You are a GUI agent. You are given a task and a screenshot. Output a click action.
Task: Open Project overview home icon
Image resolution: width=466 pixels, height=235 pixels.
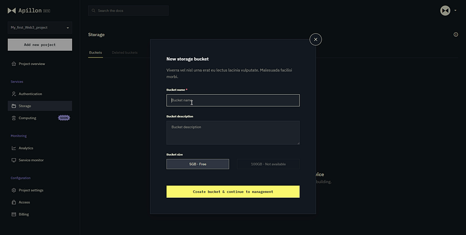pos(13,64)
